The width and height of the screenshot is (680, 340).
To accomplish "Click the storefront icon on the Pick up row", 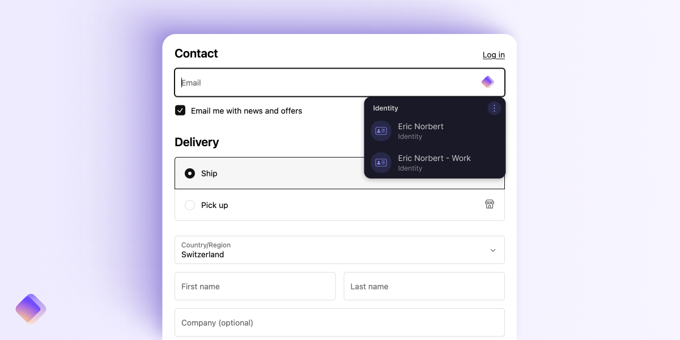I will click(x=489, y=204).
